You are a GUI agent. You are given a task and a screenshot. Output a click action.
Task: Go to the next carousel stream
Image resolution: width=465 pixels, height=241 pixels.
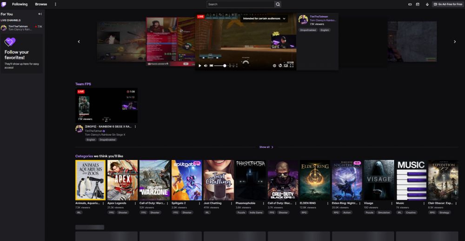(x=455, y=41)
